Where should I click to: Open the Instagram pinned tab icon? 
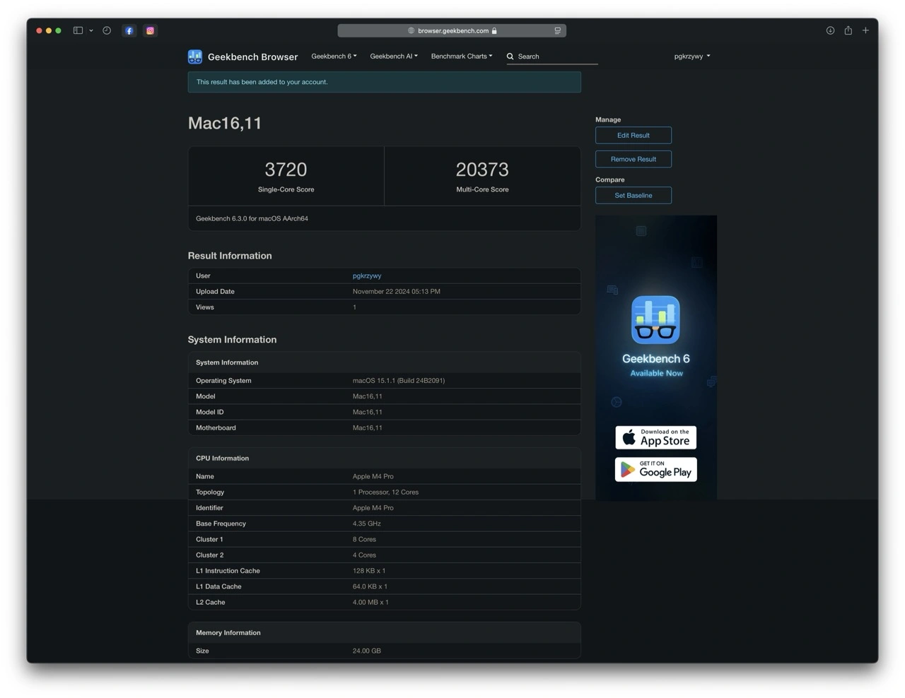(150, 30)
